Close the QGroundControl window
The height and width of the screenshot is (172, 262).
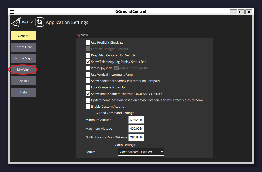tap(249, 12)
